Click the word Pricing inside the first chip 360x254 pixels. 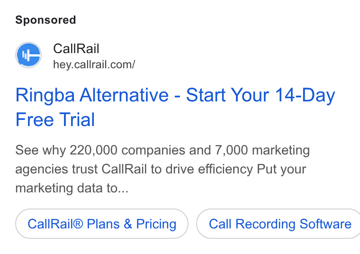coord(156,224)
